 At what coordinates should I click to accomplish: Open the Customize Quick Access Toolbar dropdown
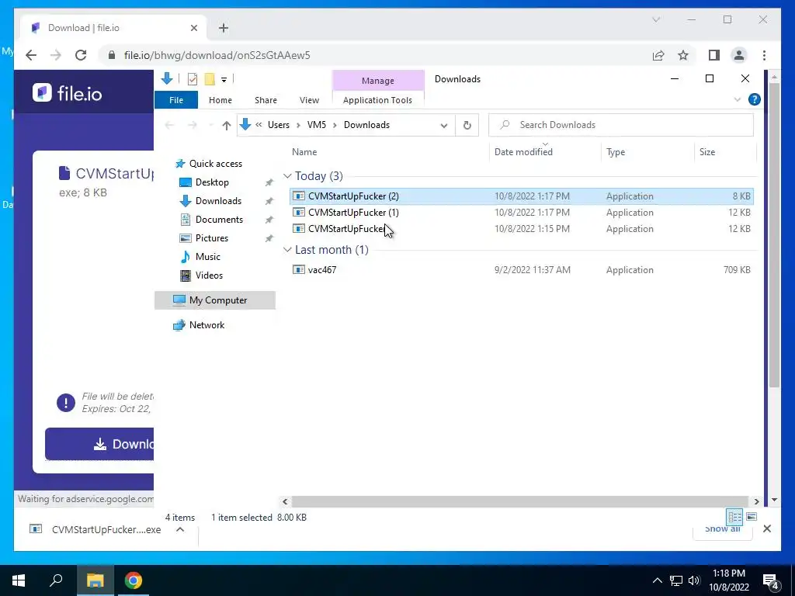click(x=224, y=80)
